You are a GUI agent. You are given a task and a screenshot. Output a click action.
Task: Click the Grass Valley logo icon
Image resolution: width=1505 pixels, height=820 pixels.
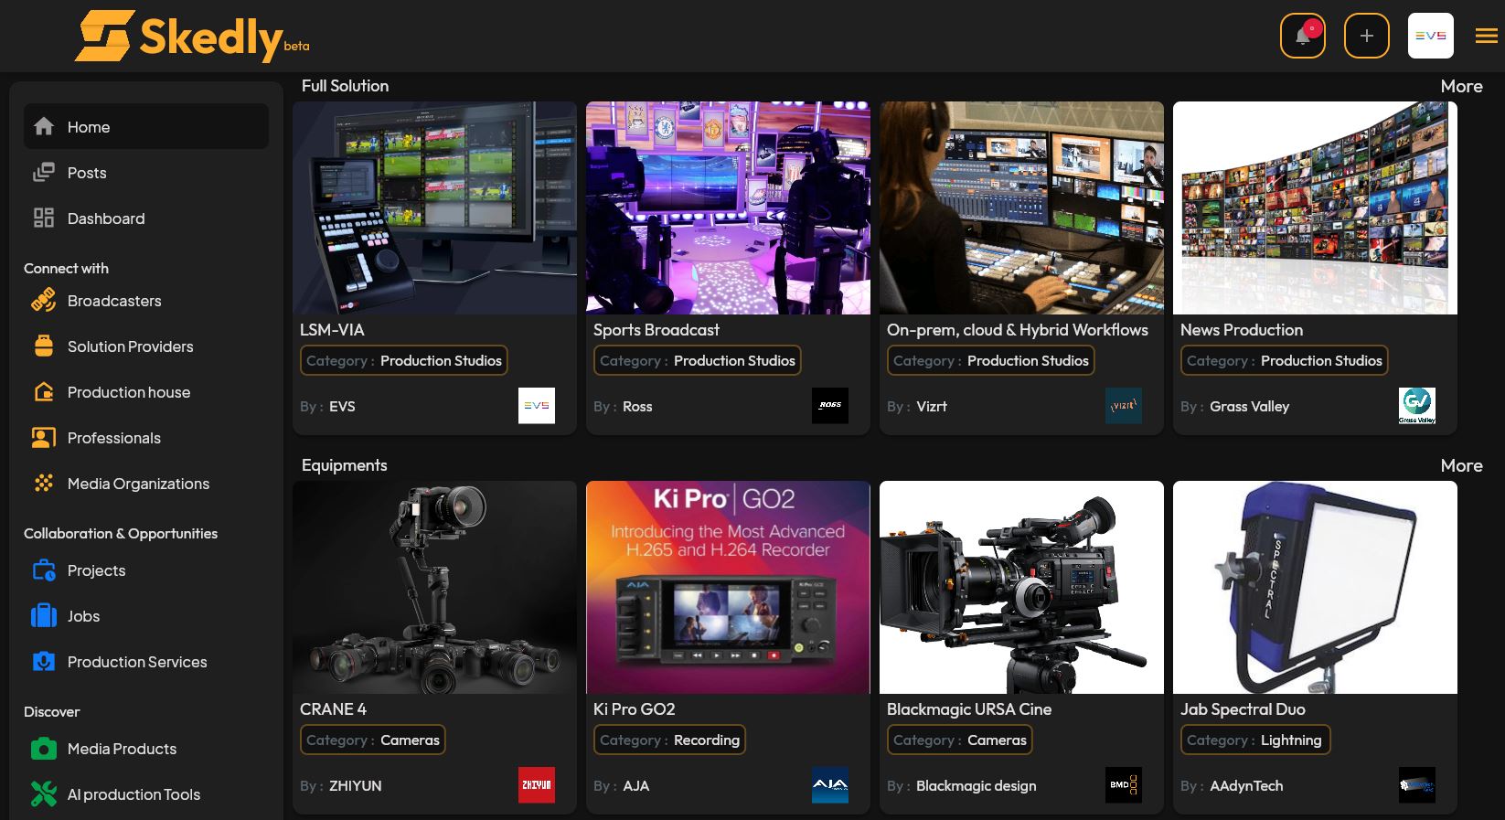tap(1416, 406)
